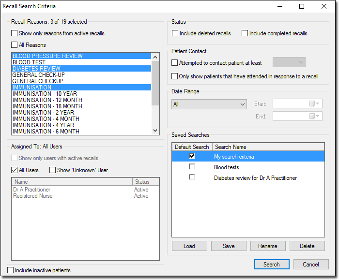Select BLOOD TEST in recall reasons list
The height and width of the screenshot is (280, 339).
point(29,62)
